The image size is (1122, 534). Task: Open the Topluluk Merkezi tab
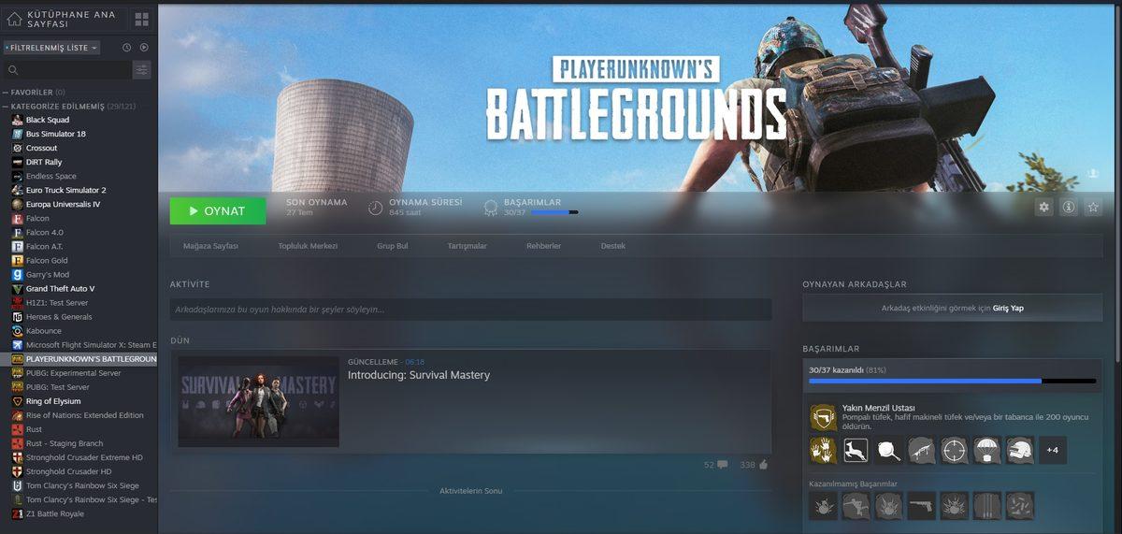click(308, 246)
